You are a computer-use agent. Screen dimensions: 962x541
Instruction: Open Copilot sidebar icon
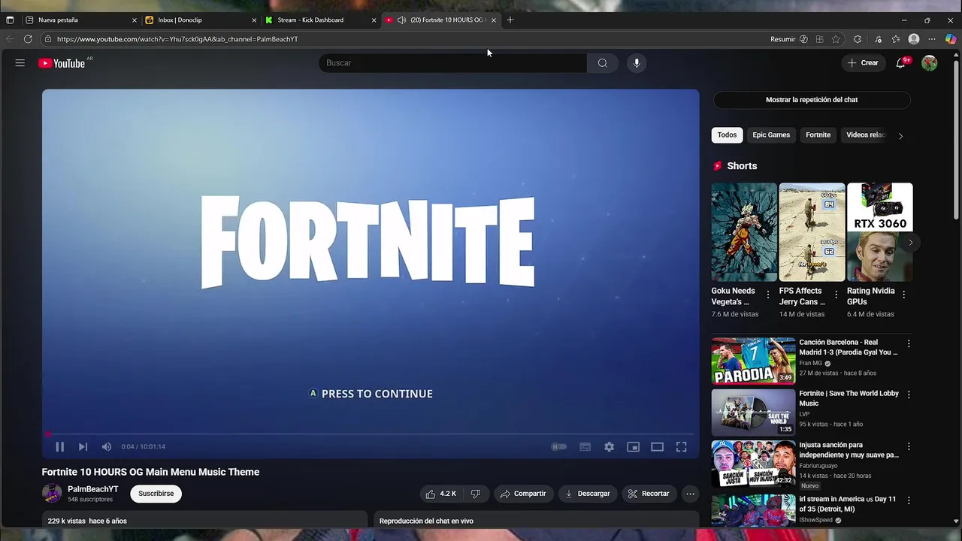951,39
